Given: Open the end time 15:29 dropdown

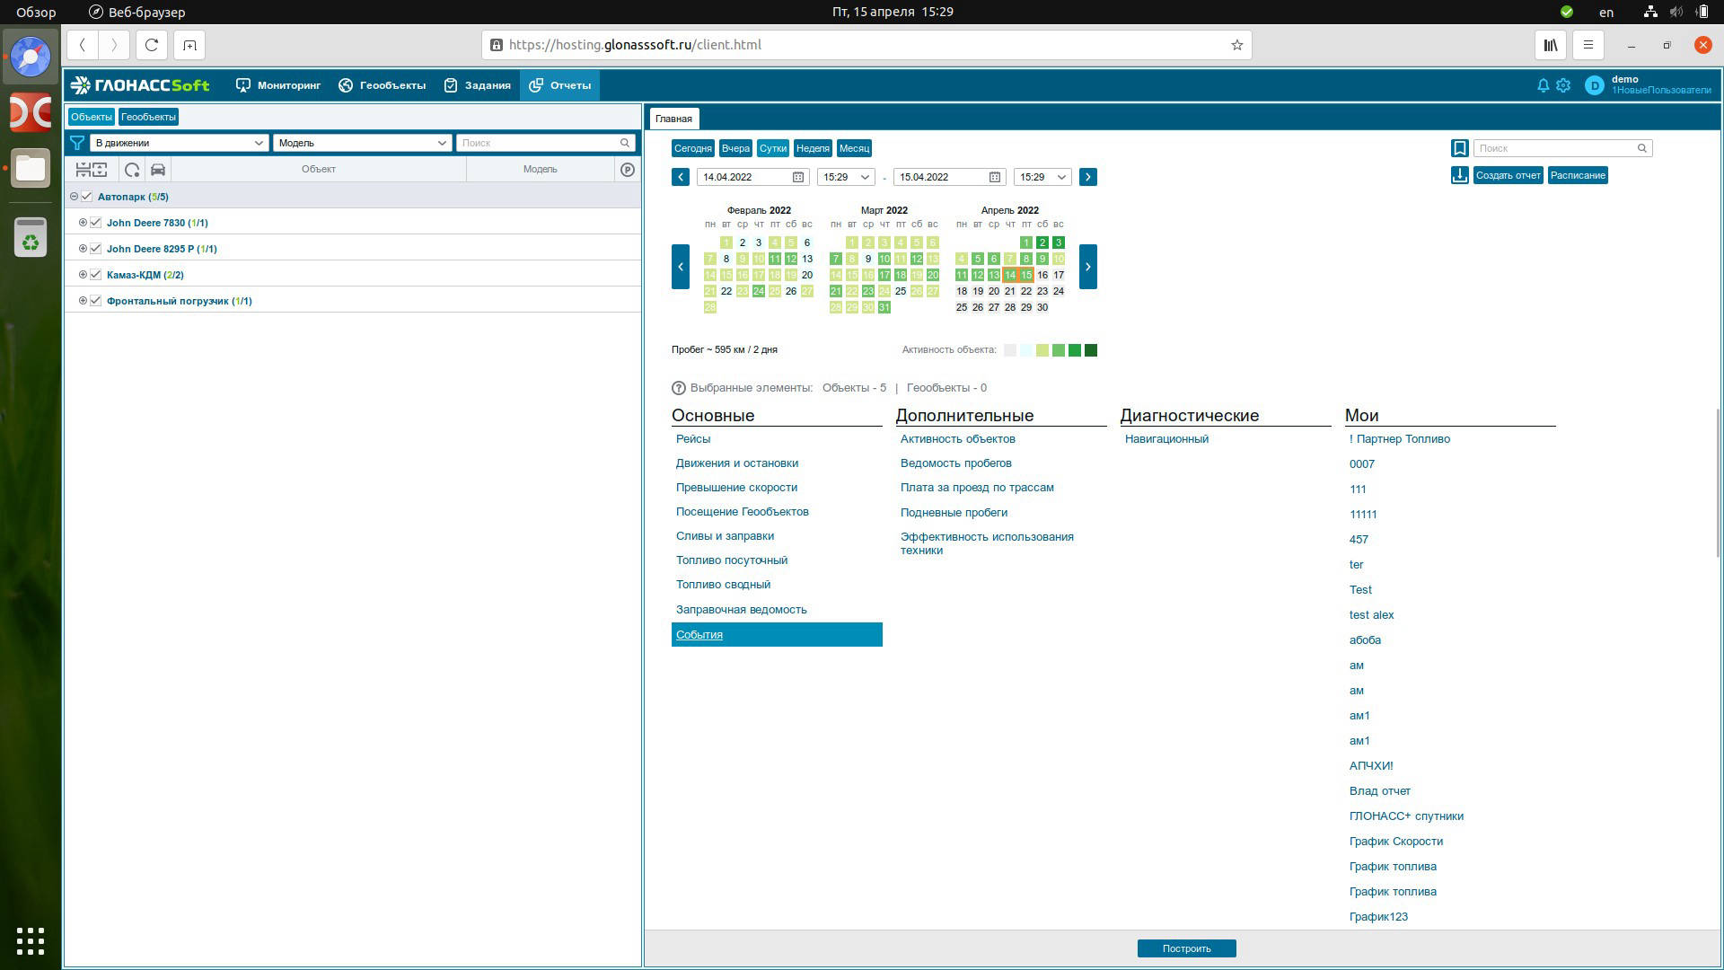Looking at the screenshot, I should [x=1042, y=177].
